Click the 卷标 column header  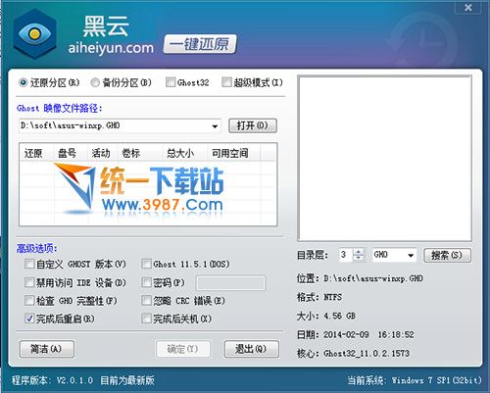click(131, 153)
